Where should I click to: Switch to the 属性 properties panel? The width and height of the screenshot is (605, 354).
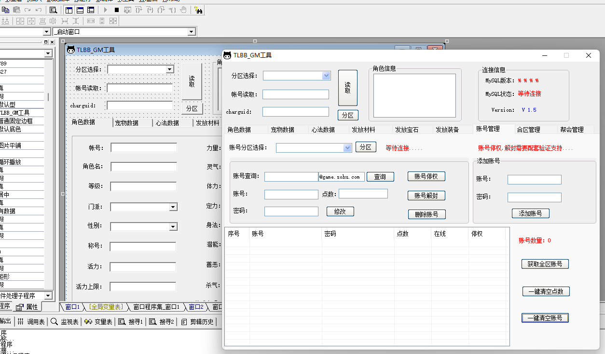pyautogui.click(x=27, y=307)
